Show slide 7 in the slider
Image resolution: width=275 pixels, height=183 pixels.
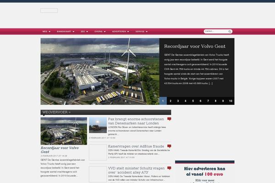208,101
